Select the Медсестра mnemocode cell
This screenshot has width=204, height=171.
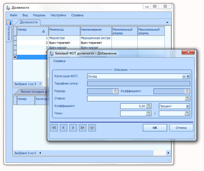(64, 38)
